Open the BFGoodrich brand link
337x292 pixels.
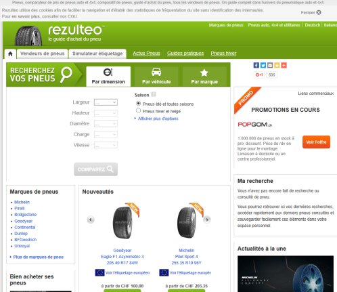click(25, 240)
